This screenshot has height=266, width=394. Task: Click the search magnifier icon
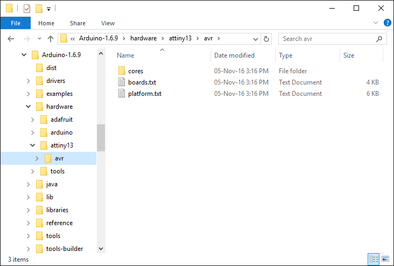coord(379,39)
